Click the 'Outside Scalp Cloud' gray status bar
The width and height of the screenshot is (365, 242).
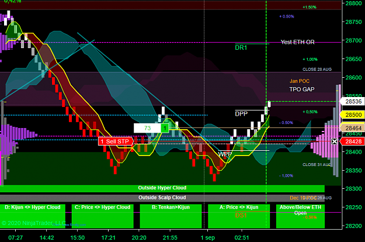[x=162, y=198]
